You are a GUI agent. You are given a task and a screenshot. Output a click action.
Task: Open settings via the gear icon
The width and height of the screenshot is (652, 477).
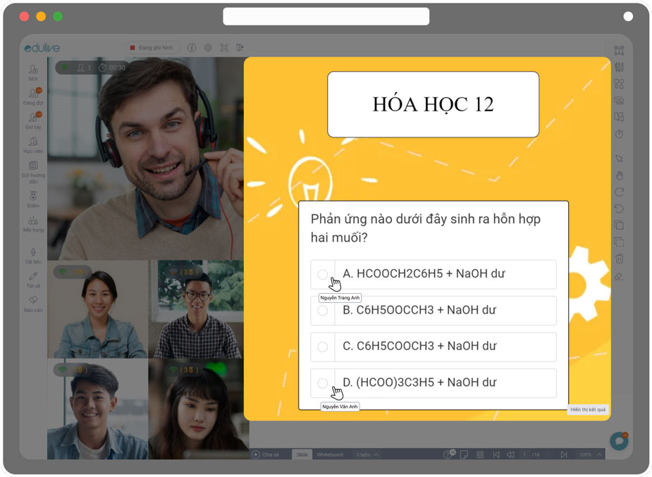pyautogui.click(x=207, y=47)
